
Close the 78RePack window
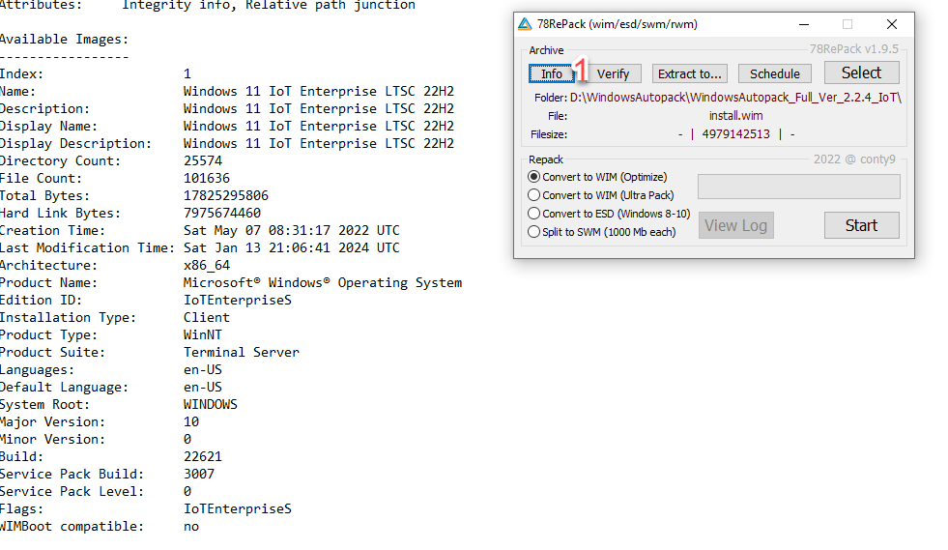click(892, 24)
